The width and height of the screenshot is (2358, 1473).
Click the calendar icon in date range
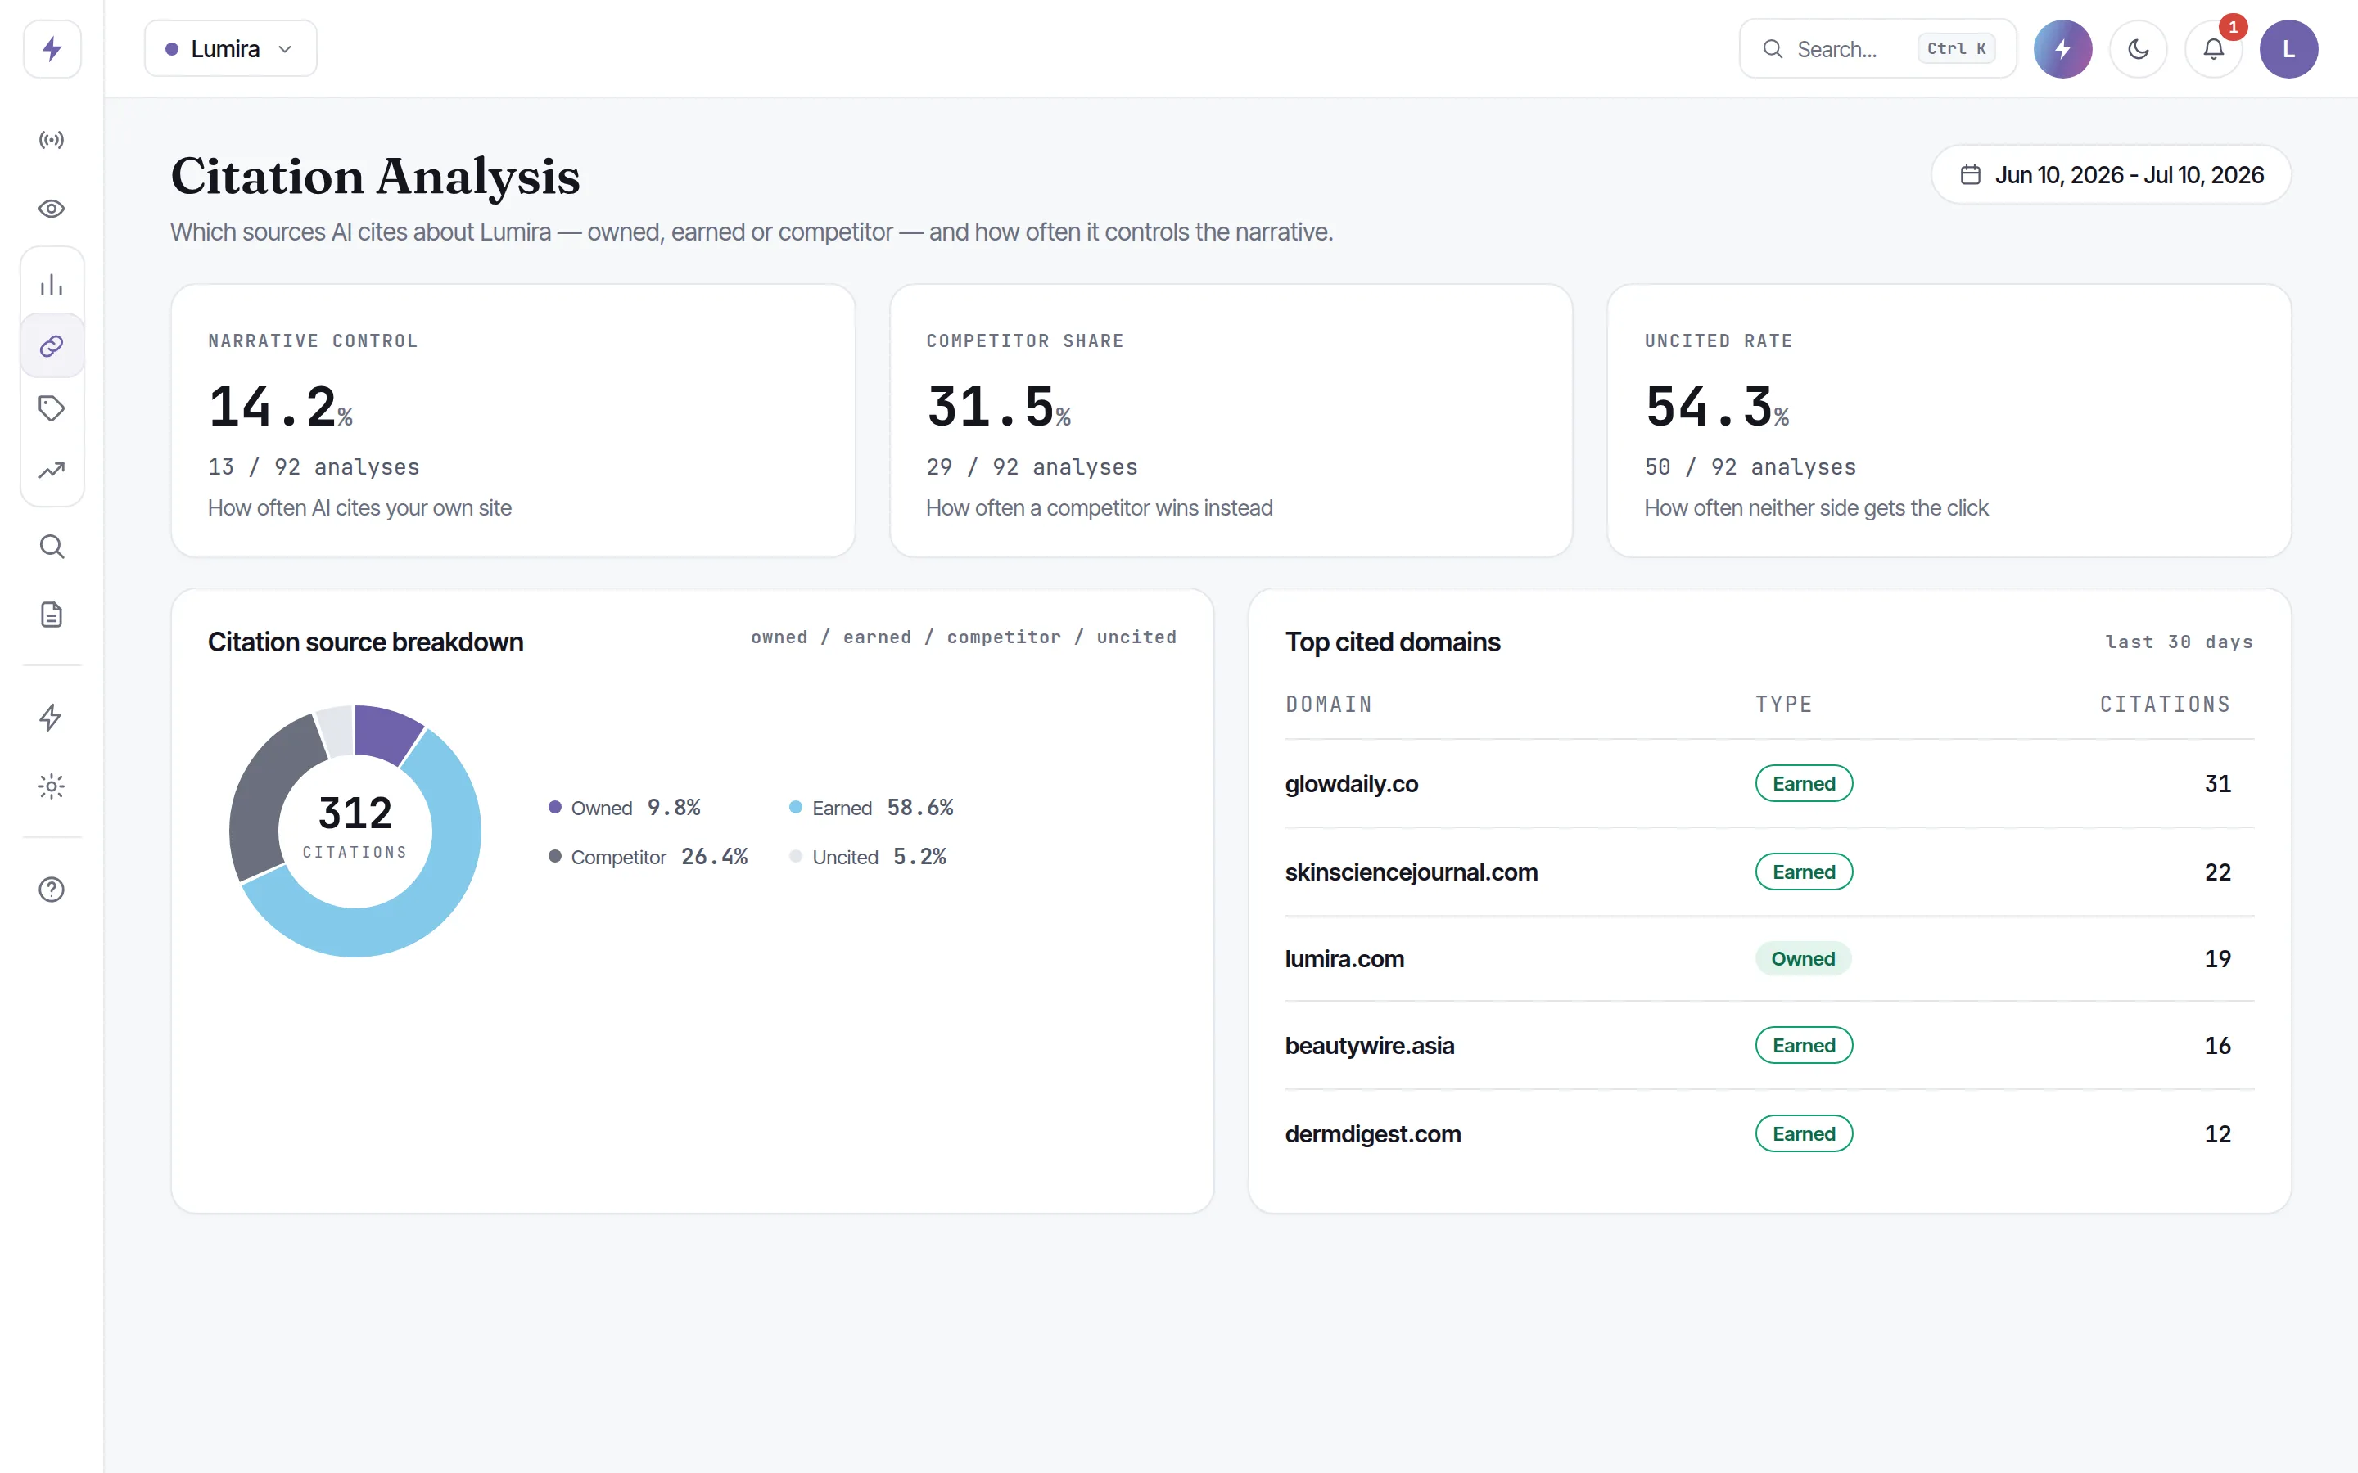pos(1970,174)
